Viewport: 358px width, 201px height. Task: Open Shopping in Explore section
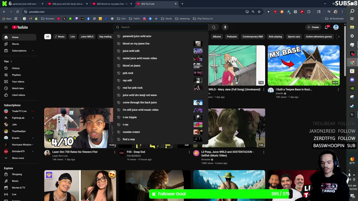[x=19, y=174]
